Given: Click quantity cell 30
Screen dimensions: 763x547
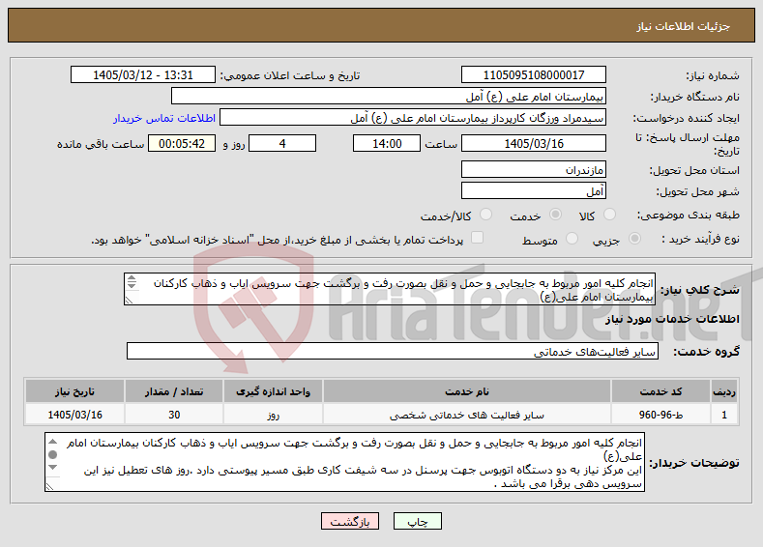Looking at the screenshot, I should 174,415.
